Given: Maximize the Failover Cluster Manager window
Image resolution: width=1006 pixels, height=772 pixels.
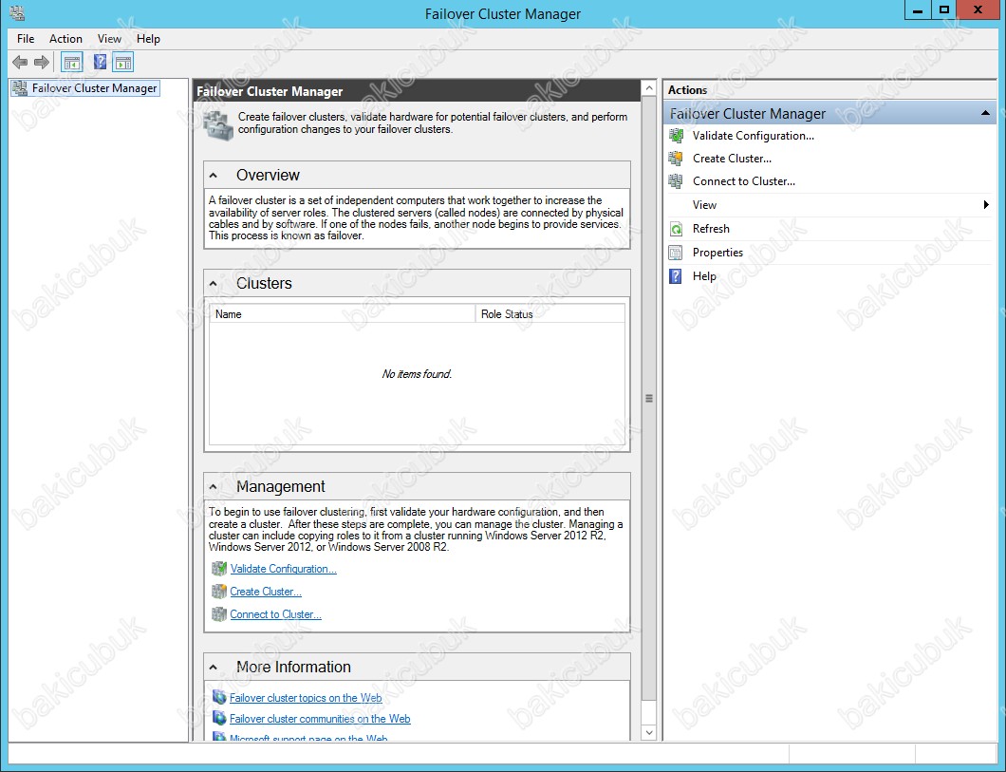Looking at the screenshot, I should coord(943,10).
